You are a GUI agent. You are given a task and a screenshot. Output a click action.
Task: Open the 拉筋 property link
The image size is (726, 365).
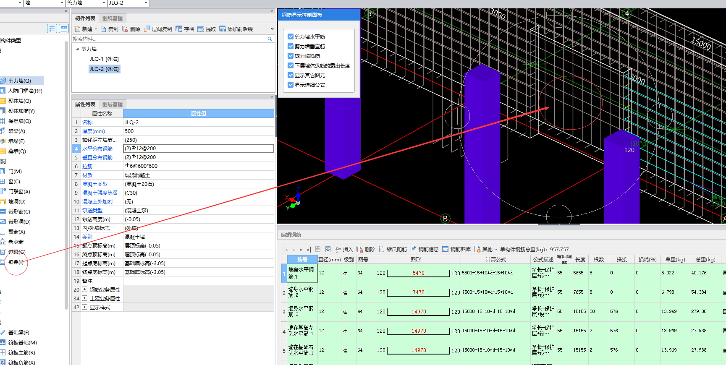87,166
